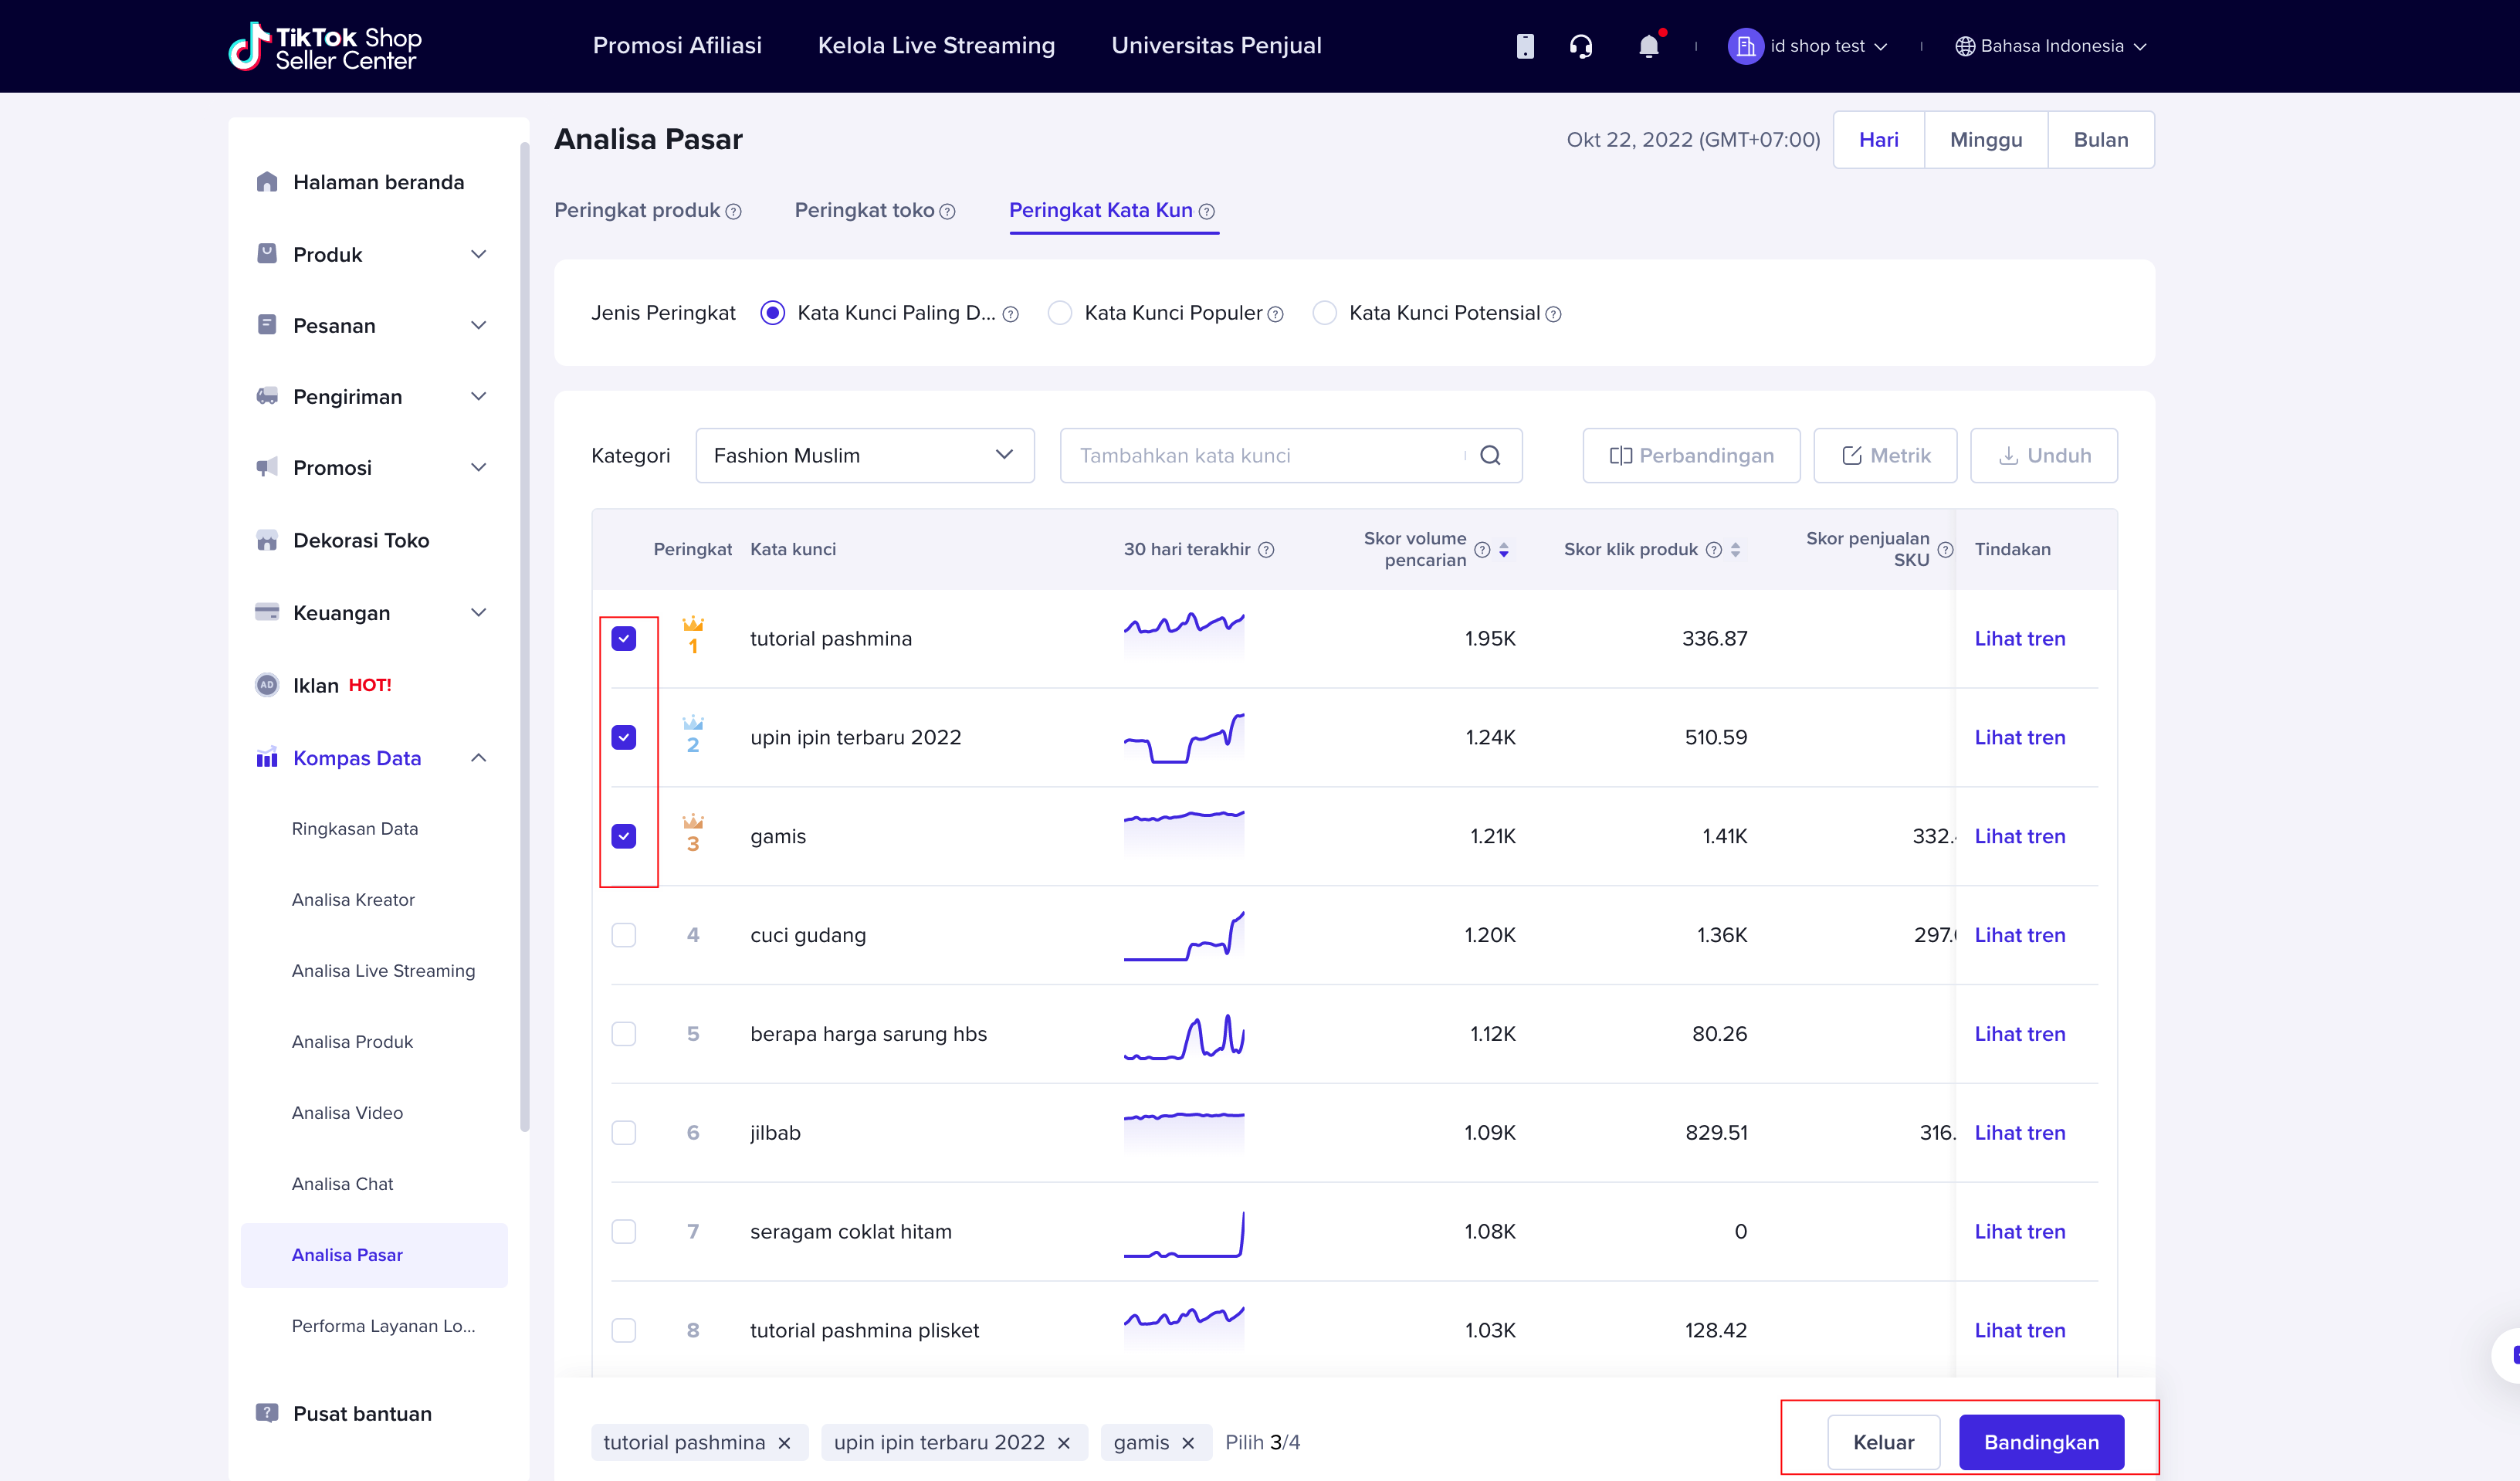Sort by Skor volume pencarian arrows
2520x1481 pixels.
pos(1504,550)
